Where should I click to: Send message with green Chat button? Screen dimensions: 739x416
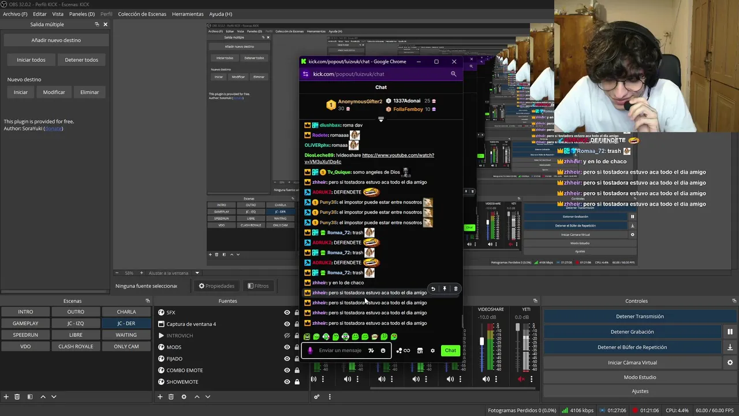point(450,351)
